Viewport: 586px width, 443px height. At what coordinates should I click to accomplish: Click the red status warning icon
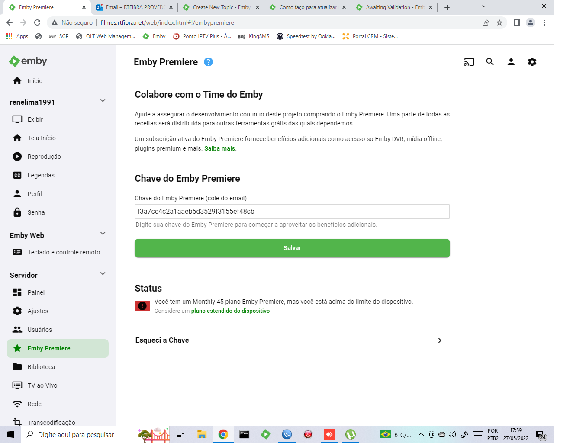142,306
